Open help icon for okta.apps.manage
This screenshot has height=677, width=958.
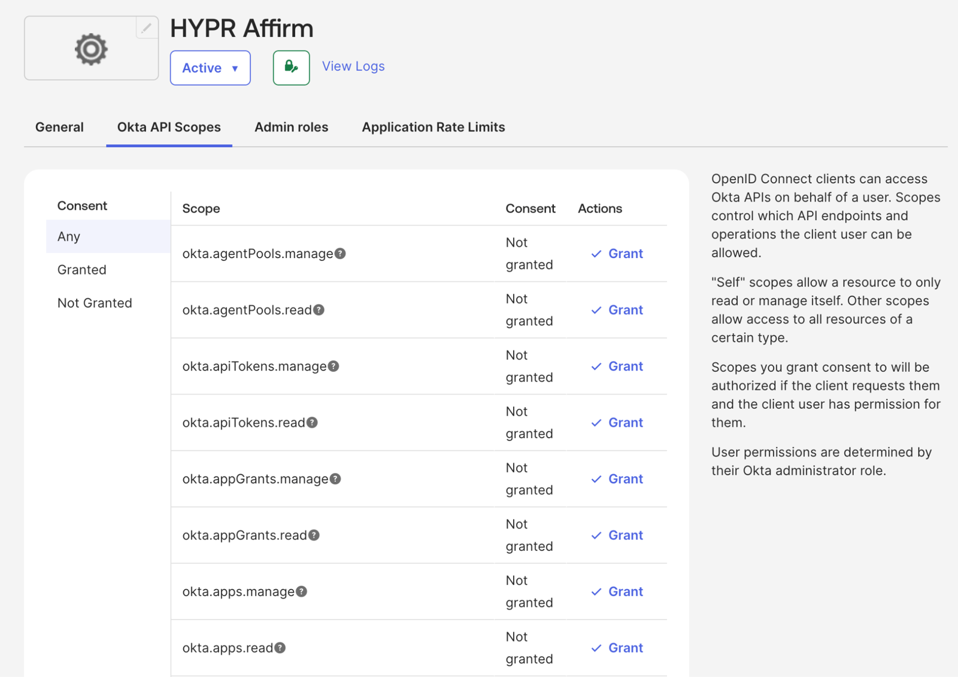pyautogui.click(x=302, y=591)
